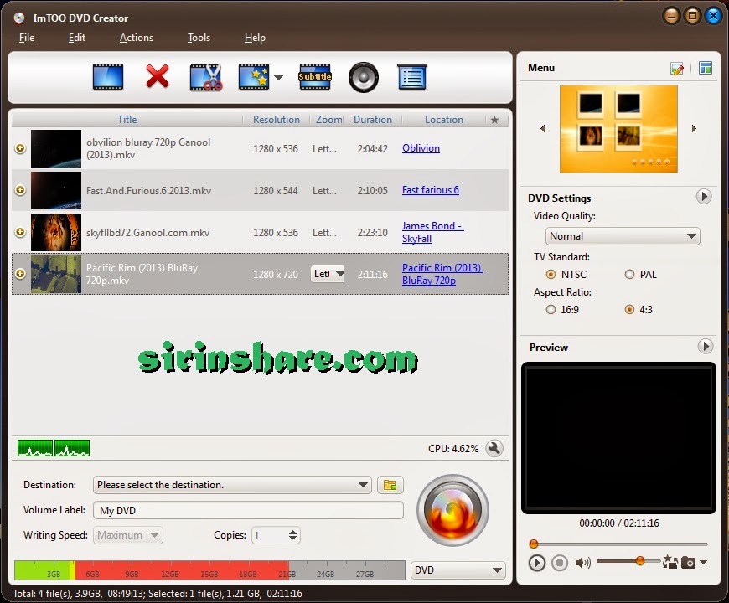
Task: Sort by the Title column header
Action: coord(127,120)
